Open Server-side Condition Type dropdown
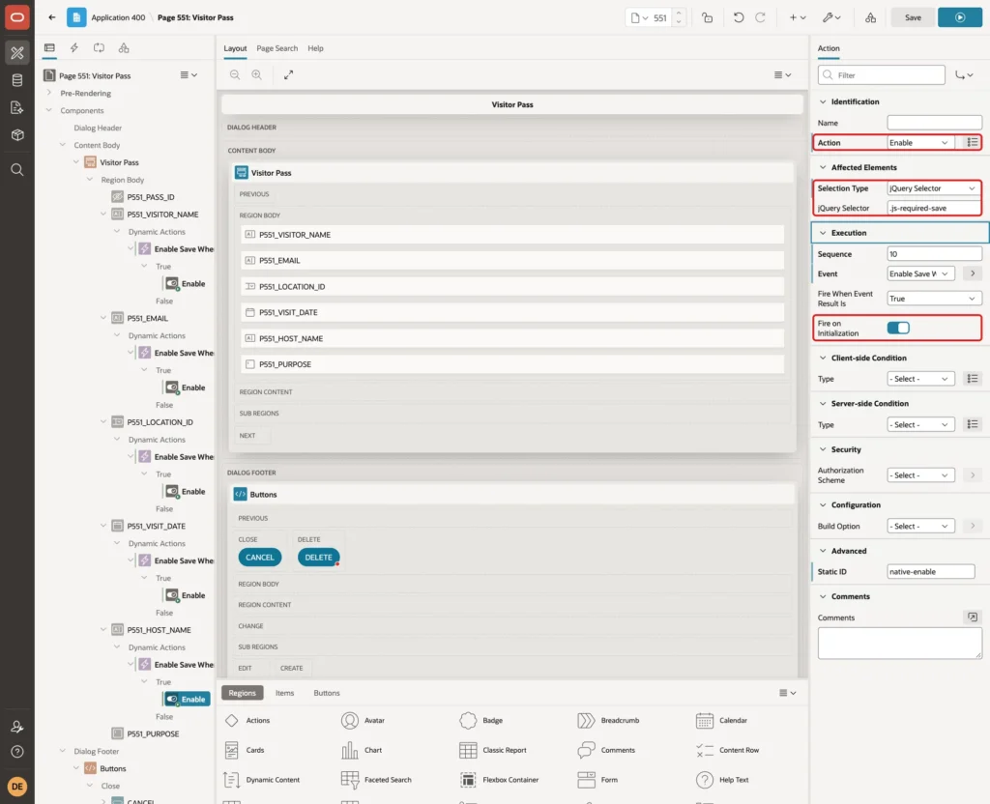 pyautogui.click(x=920, y=425)
